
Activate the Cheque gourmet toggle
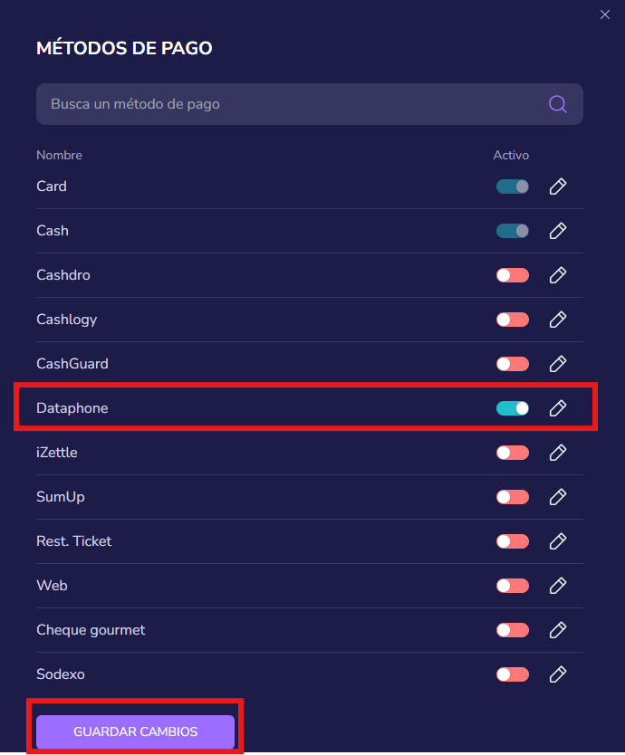[x=513, y=630]
